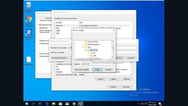The image size is (188, 106).
Task: Show hidden system tray icons
Action: click(139, 104)
